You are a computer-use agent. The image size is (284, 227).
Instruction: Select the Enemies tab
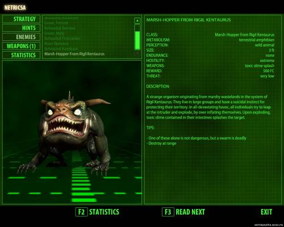[x=21, y=37]
